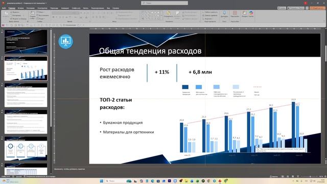Click the red notification badge in the title bar
The height and width of the screenshot is (184, 327).
coord(306,3)
